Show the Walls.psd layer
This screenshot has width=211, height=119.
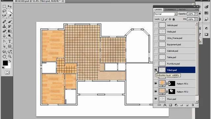pos(156,32)
